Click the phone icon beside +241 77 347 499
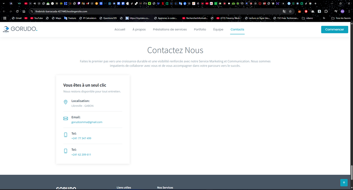This screenshot has width=353, height=190. click(66, 135)
